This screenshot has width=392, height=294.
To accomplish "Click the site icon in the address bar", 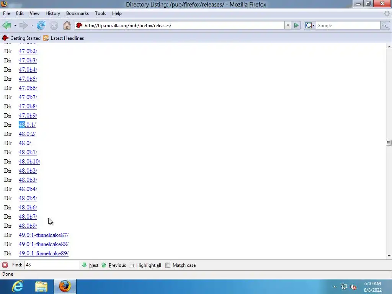I will (x=79, y=26).
